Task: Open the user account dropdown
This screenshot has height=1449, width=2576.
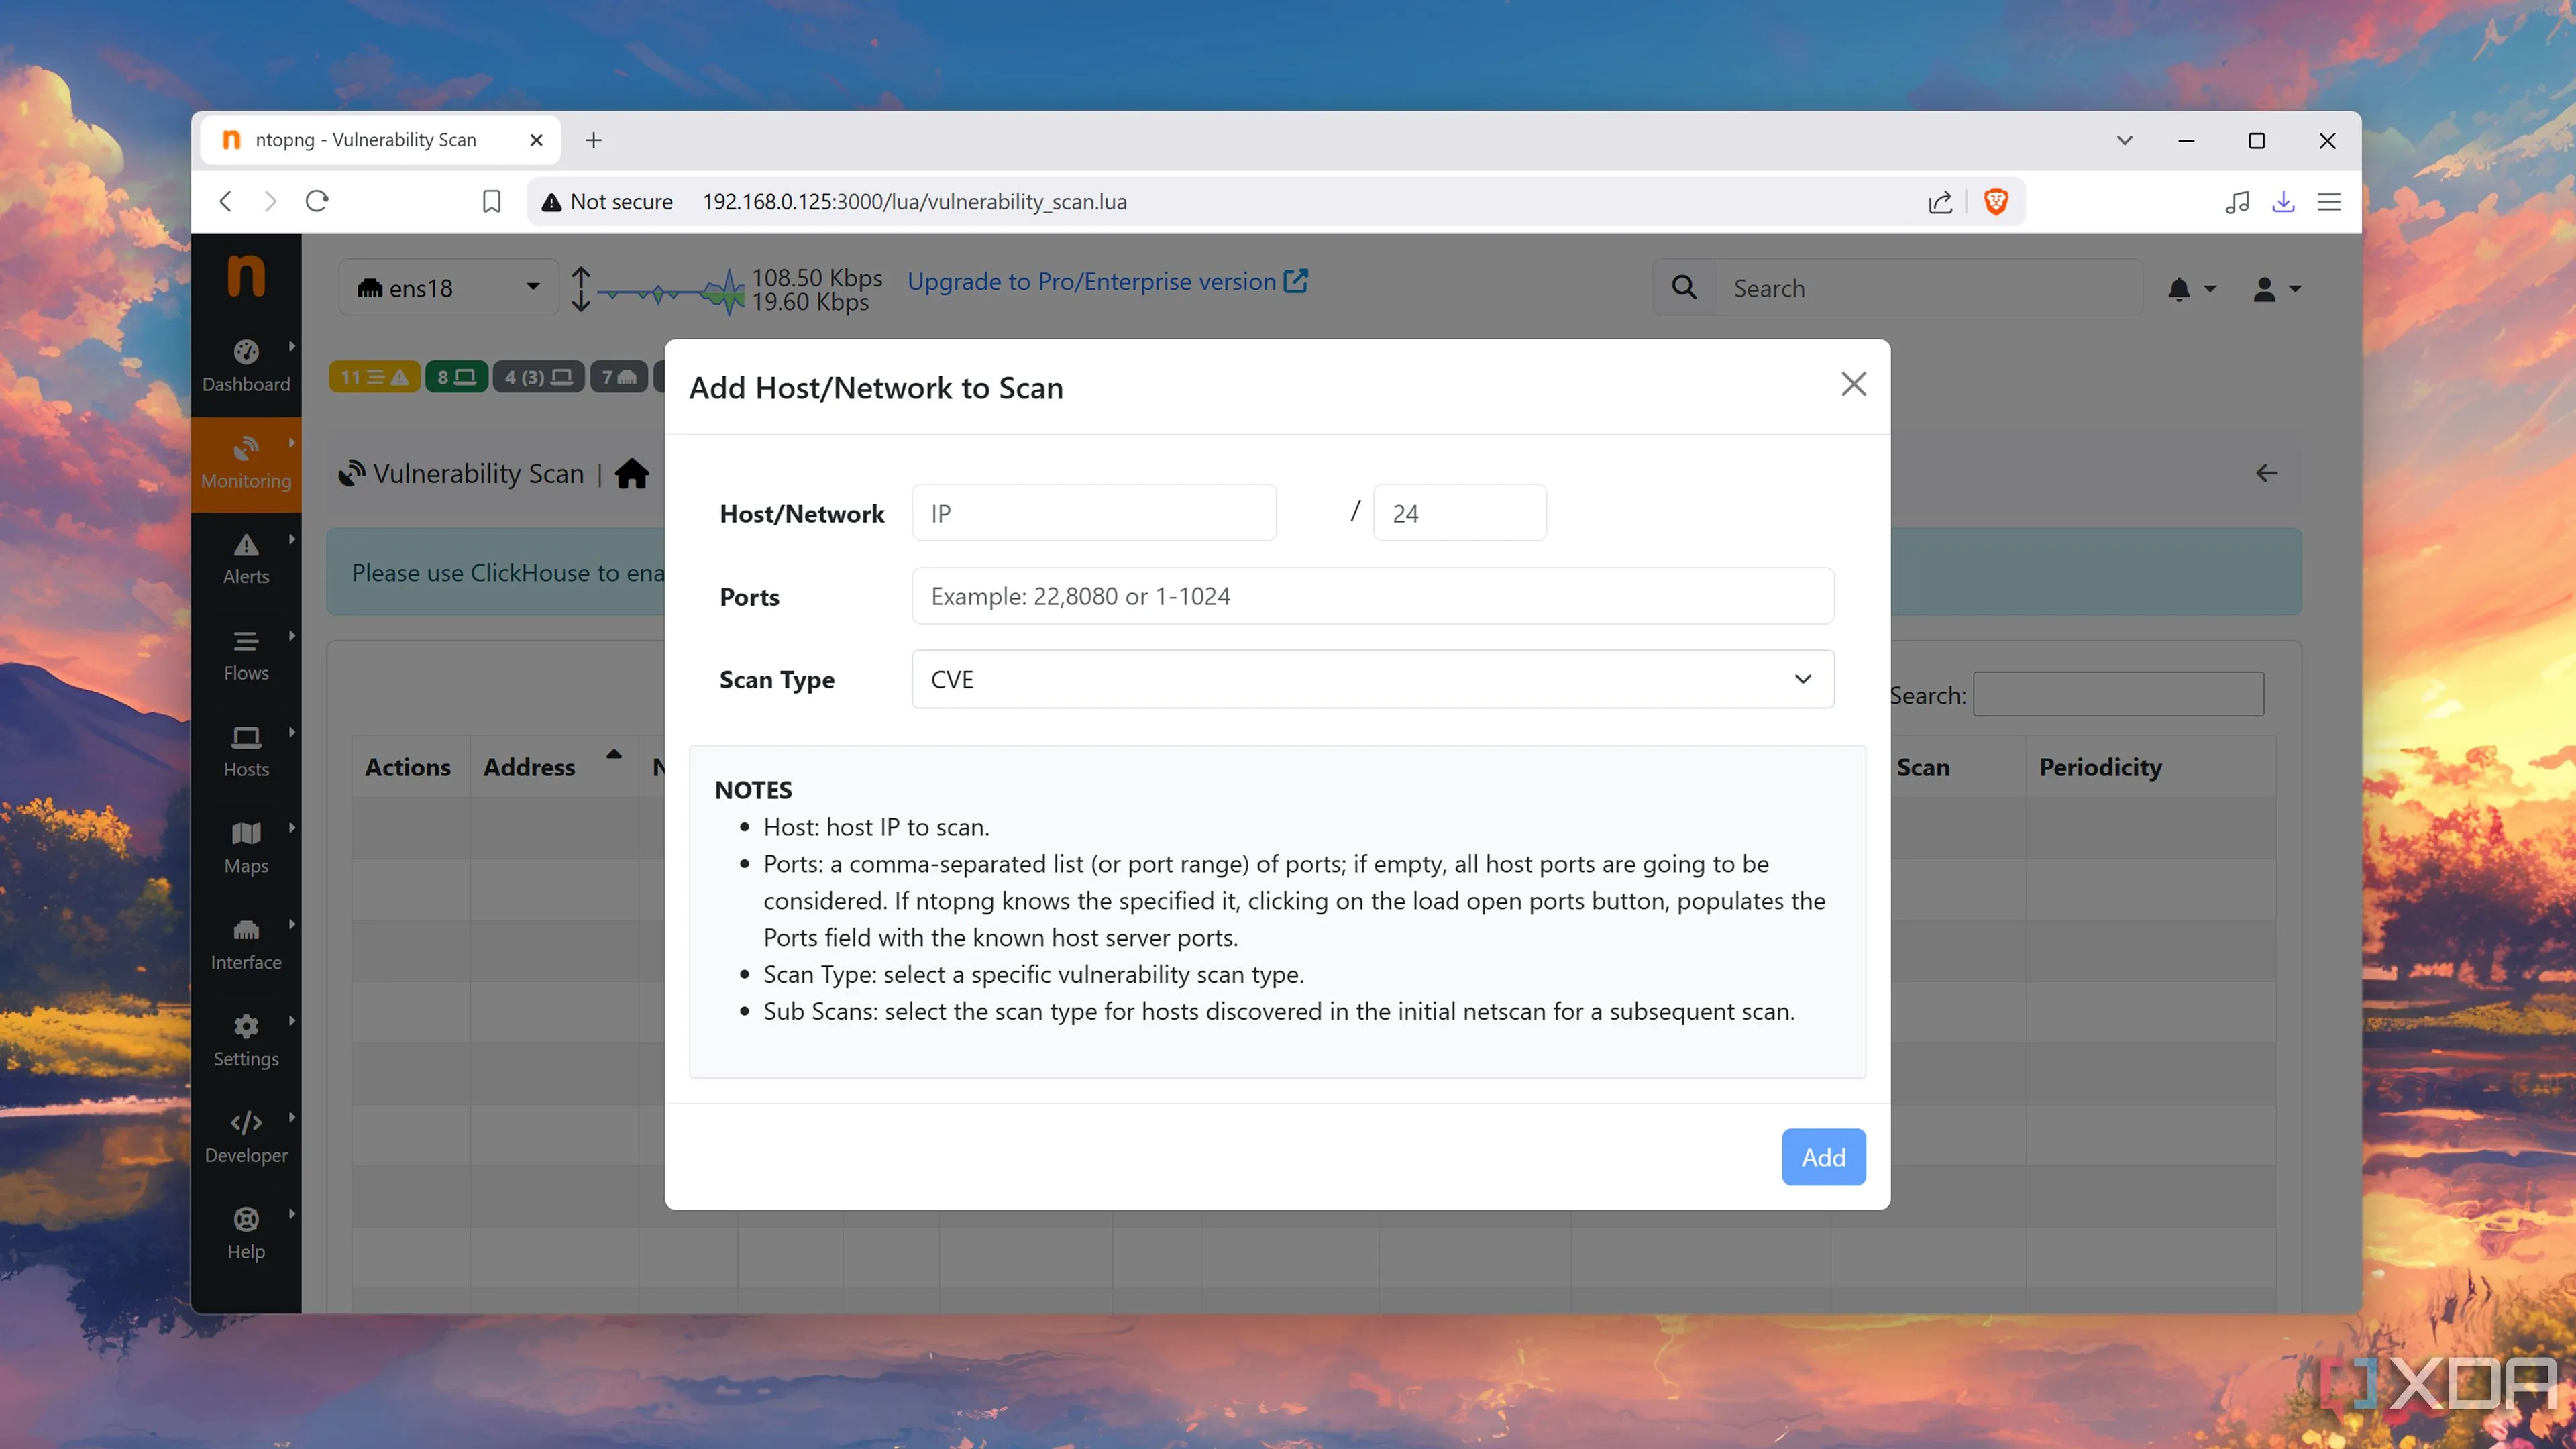Action: pos(2276,289)
